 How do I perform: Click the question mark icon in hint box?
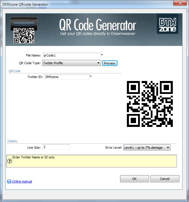10,161
